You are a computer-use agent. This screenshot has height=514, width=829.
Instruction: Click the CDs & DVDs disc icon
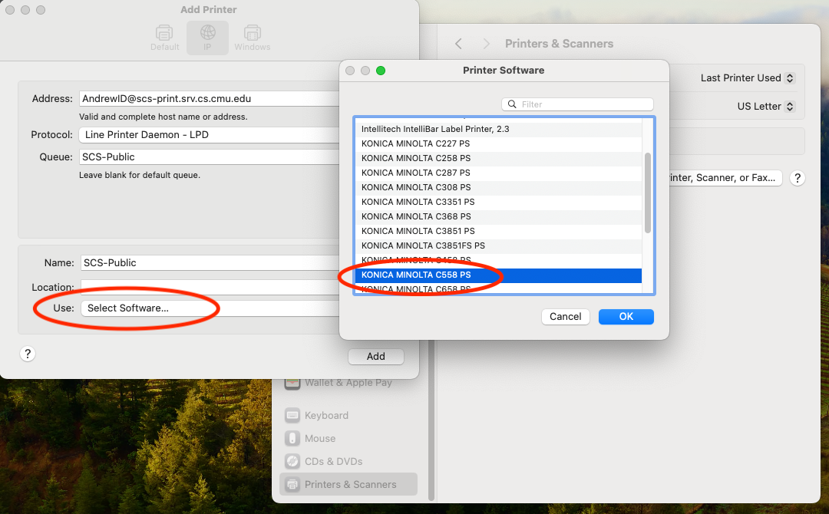292,461
